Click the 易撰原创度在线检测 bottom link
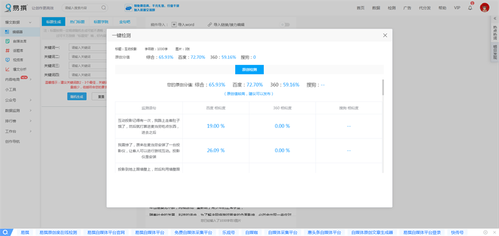The height and width of the screenshot is (236, 499). (58, 232)
